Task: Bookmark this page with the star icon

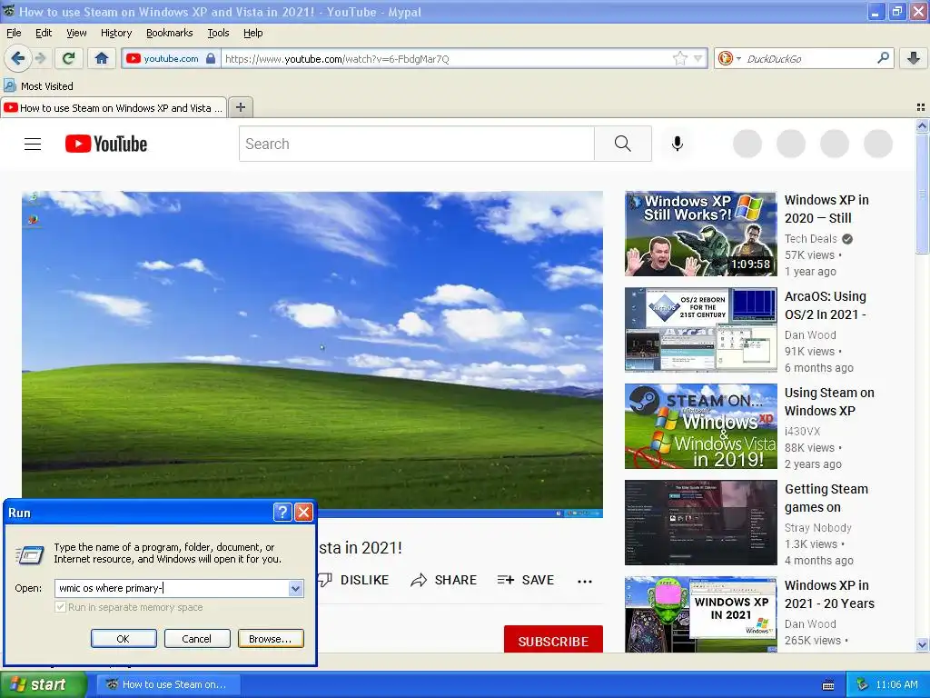Action: (679, 58)
